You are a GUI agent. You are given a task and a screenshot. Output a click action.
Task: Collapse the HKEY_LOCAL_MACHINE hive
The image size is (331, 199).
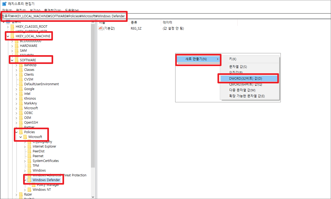[8, 36]
